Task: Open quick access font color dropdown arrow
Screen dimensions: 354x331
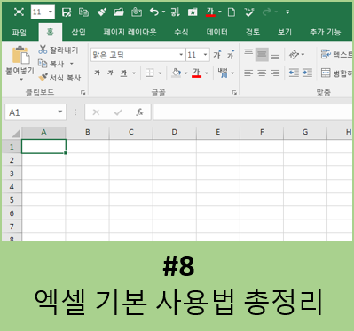Action: [220, 12]
